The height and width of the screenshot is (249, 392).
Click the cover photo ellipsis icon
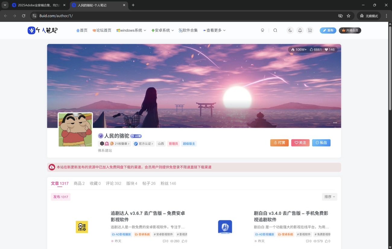335,123
